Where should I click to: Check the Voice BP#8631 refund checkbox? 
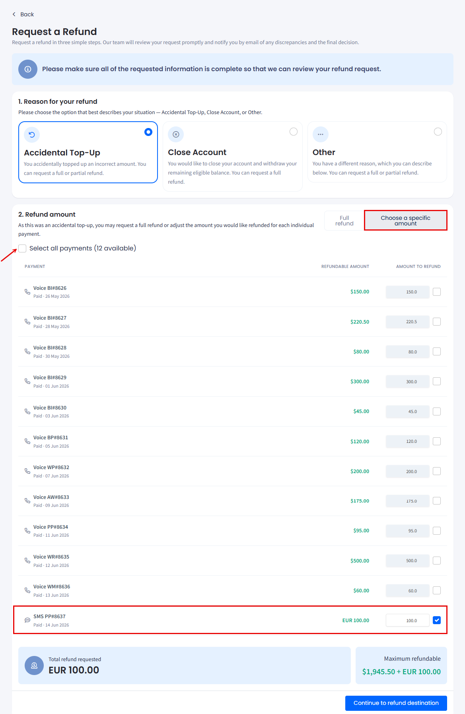[437, 441]
